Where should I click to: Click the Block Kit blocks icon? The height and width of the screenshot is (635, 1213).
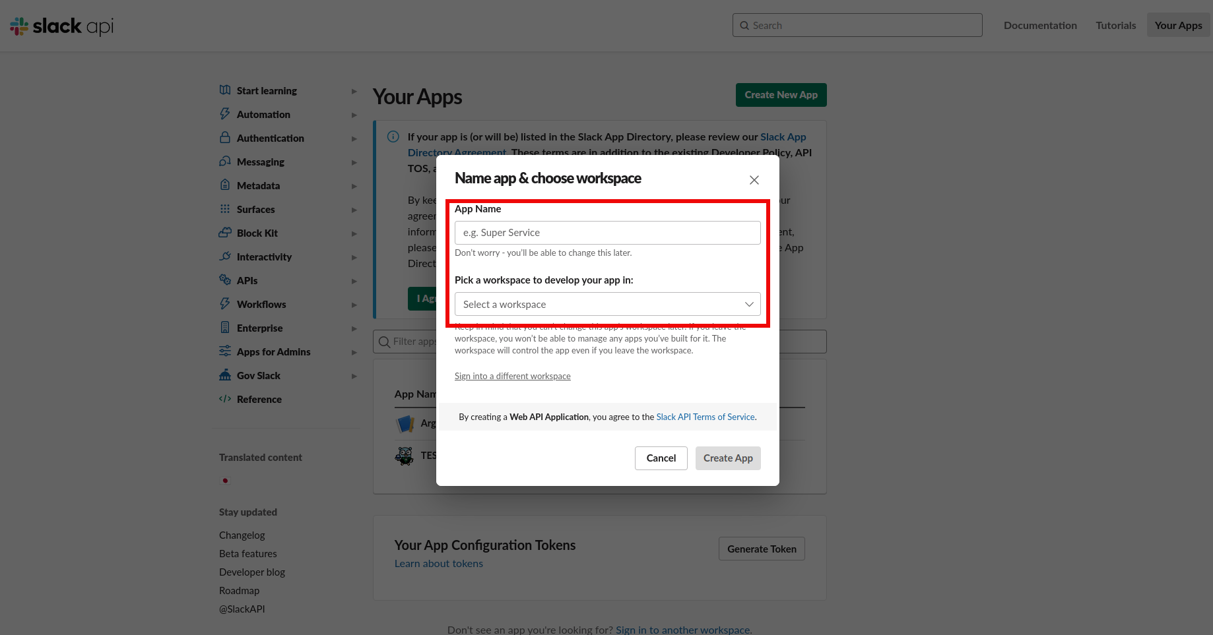click(225, 233)
